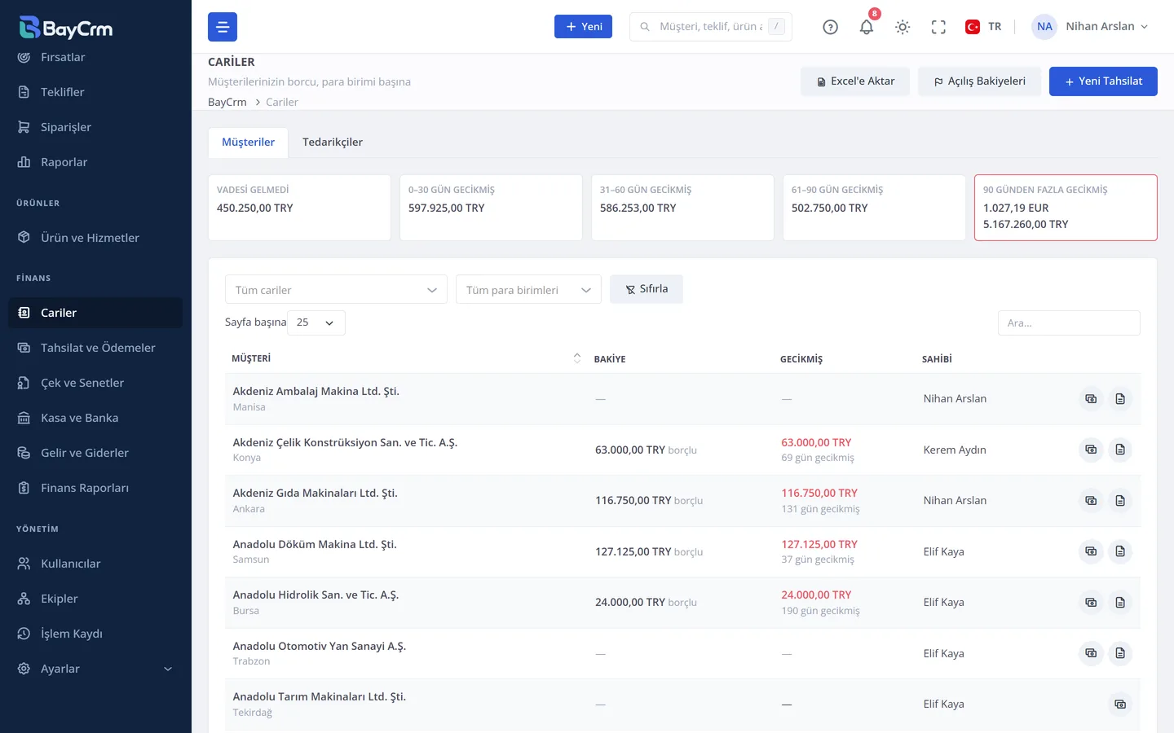The width and height of the screenshot is (1174, 733).
Task: Enter fullscreen mode icon
Action: pyautogui.click(x=938, y=27)
